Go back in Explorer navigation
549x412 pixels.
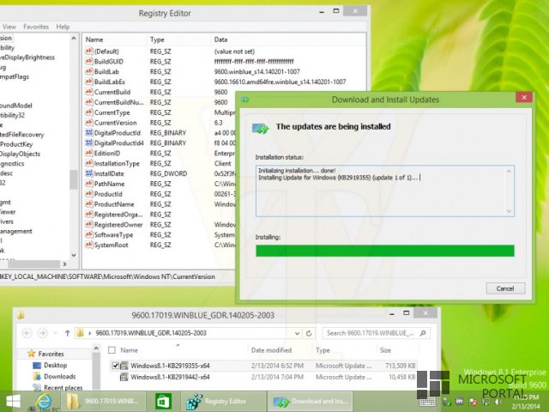27,333
